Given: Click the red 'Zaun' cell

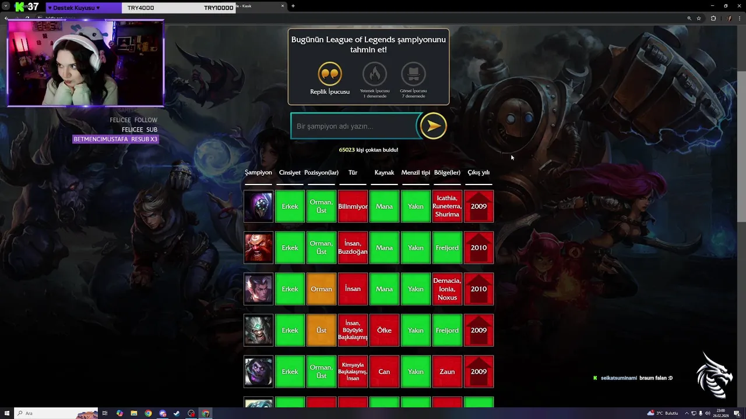Looking at the screenshot, I should point(447,372).
